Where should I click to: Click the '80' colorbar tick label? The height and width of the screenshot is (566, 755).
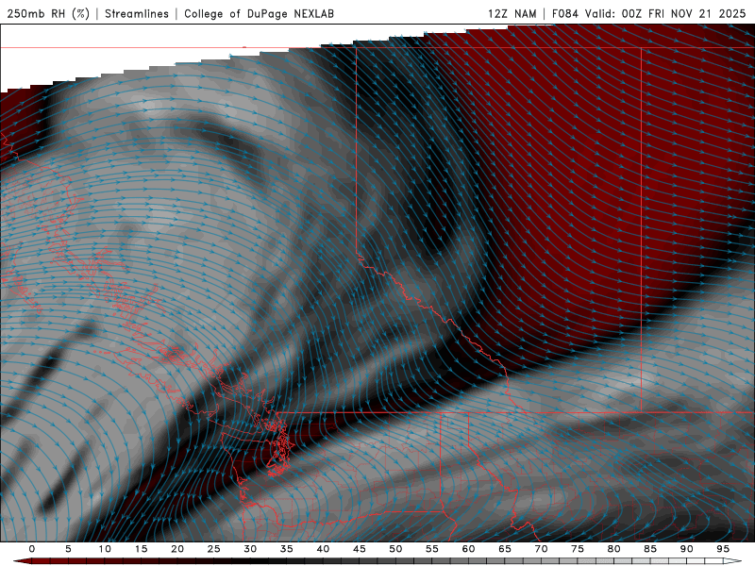613,549
